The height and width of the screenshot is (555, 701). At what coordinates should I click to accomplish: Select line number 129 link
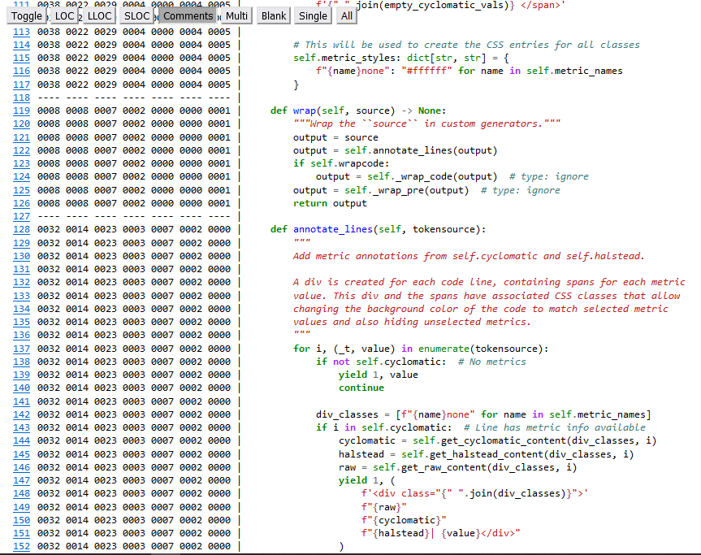click(x=21, y=243)
